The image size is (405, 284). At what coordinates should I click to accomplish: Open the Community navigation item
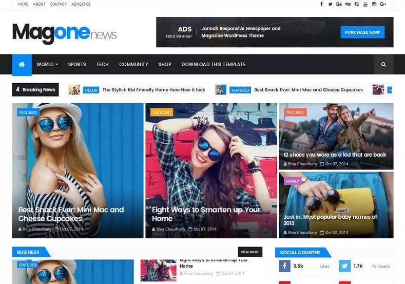click(134, 64)
